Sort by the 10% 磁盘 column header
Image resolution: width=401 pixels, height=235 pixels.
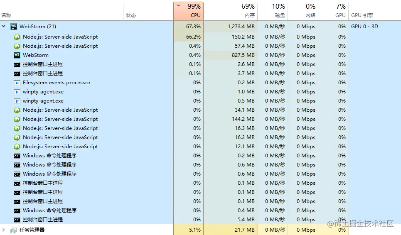tap(273, 11)
